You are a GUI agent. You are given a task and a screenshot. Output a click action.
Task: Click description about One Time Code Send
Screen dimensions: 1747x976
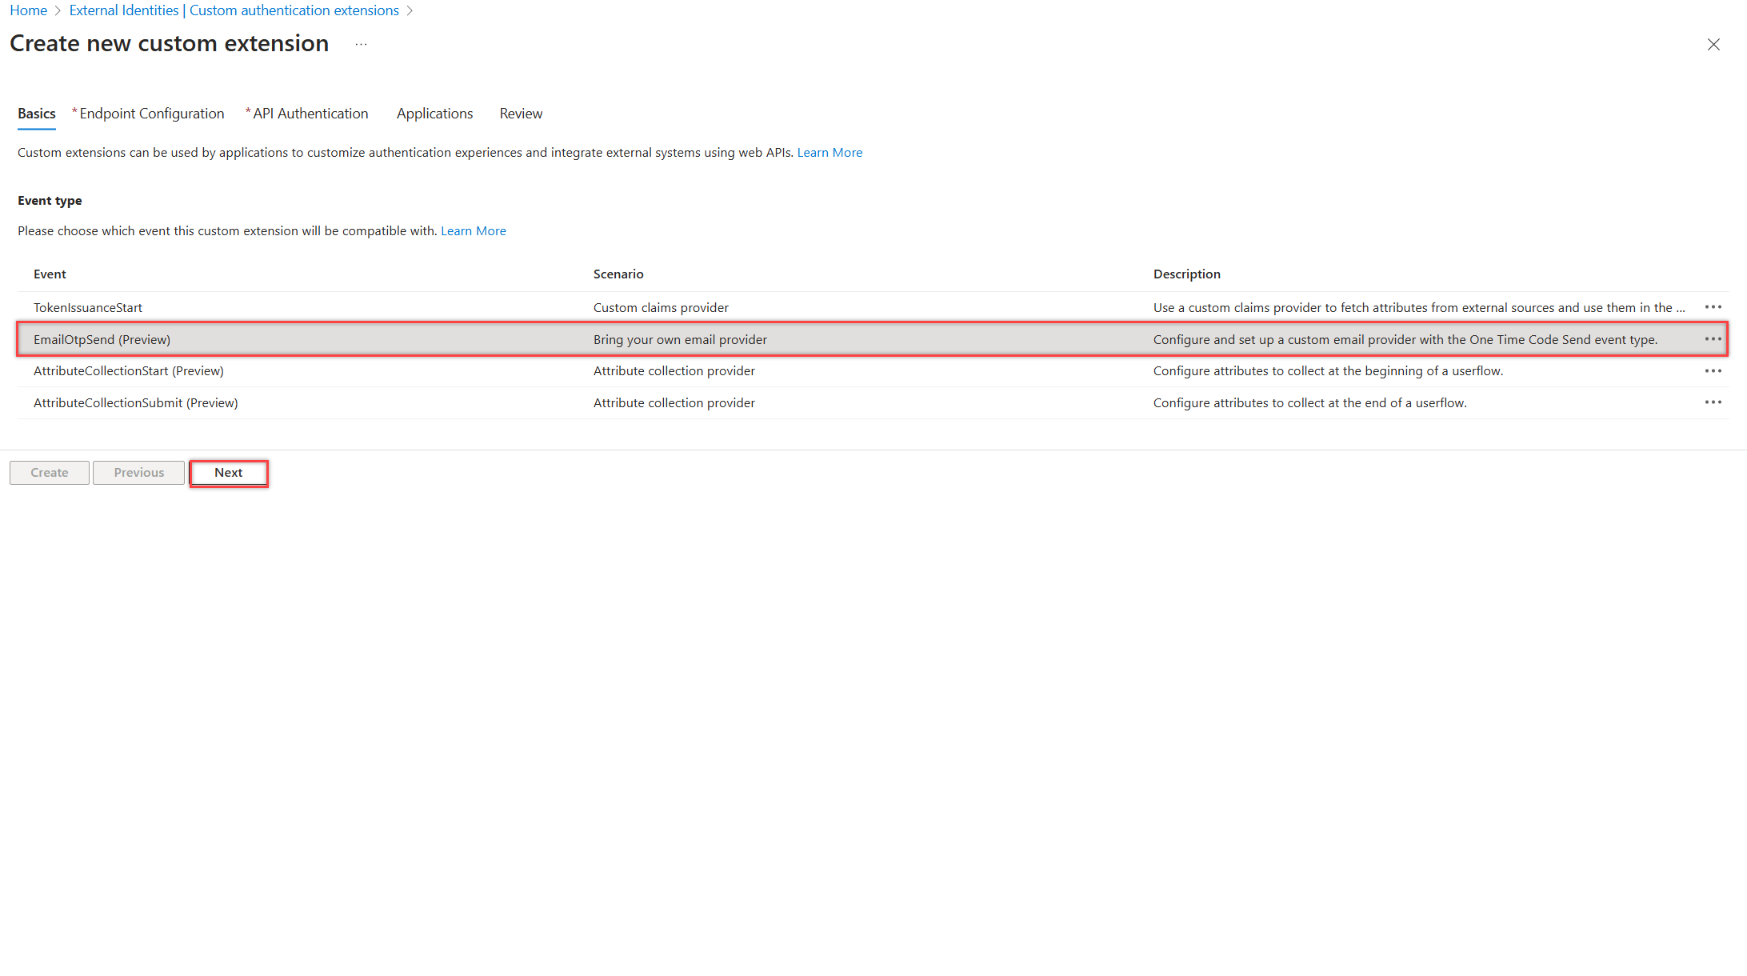[1405, 339]
